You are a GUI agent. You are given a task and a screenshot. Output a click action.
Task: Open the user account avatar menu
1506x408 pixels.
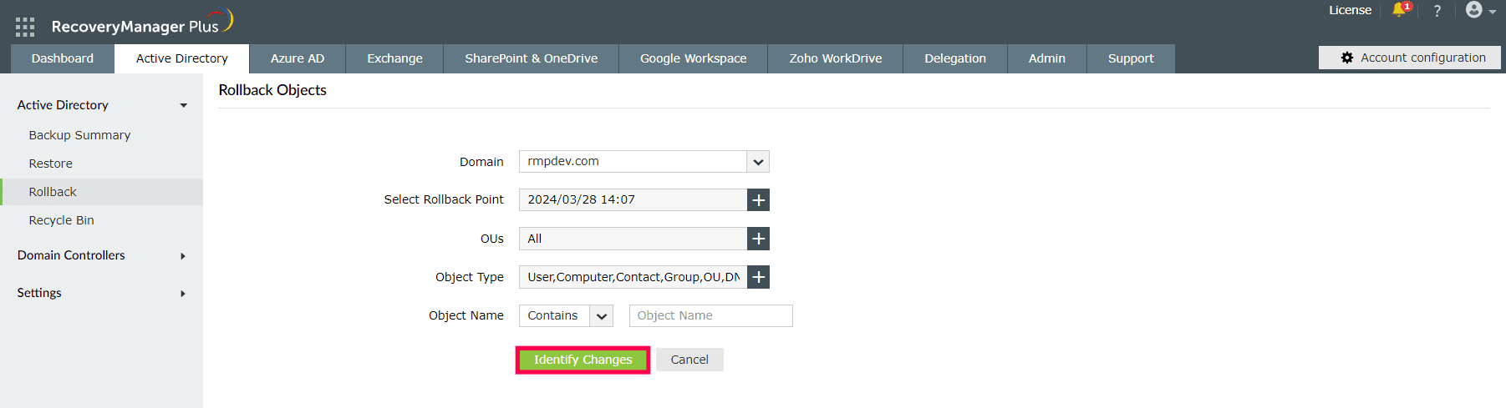[1480, 10]
